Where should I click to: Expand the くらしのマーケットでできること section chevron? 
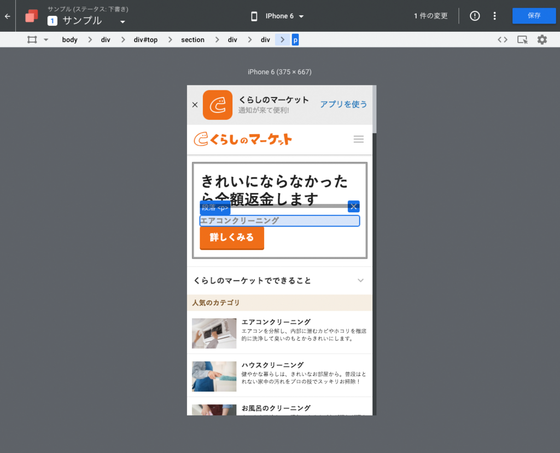coord(360,280)
